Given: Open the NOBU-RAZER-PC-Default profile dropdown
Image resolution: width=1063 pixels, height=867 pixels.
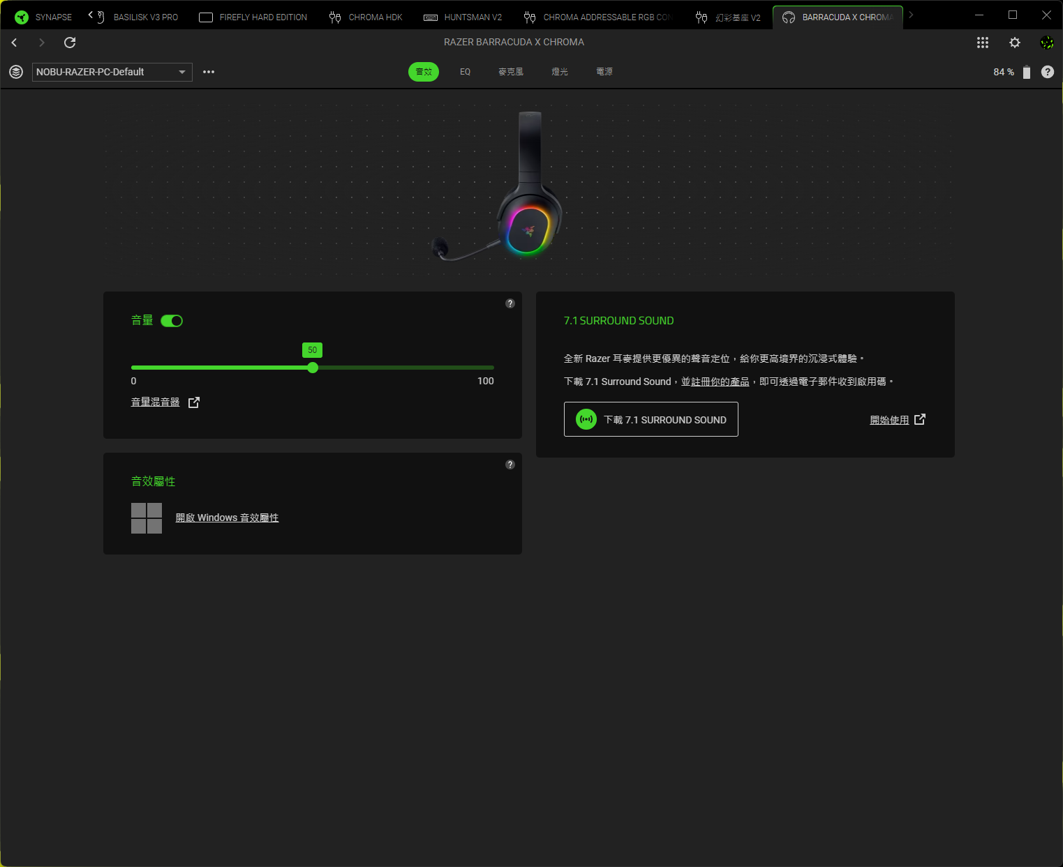Looking at the screenshot, I should point(112,72).
